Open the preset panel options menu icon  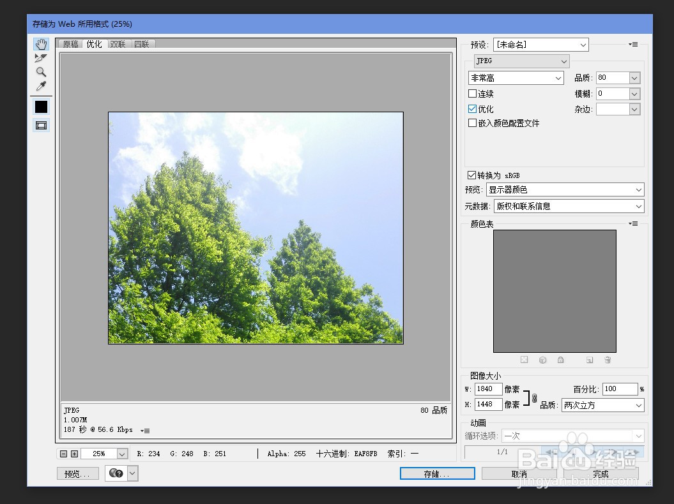click(x=633, y=44)
